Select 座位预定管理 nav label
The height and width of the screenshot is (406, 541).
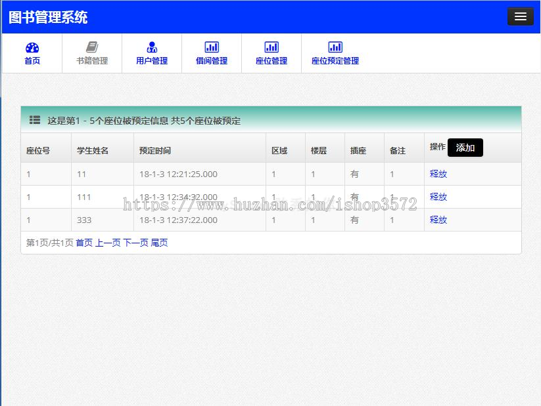[335, 61]
